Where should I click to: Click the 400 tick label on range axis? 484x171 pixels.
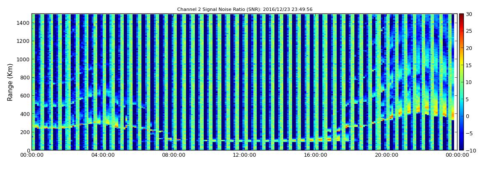pyautogui.click(x=25, y=114)
